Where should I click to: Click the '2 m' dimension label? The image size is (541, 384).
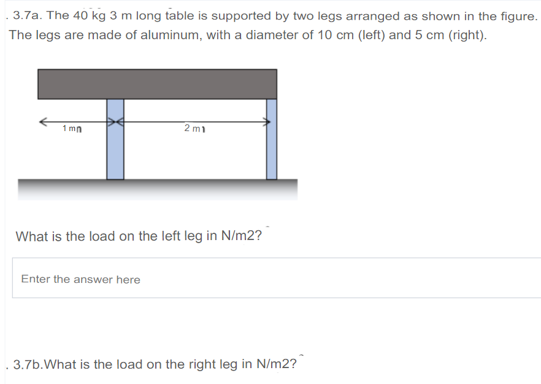tap(191, 129)
